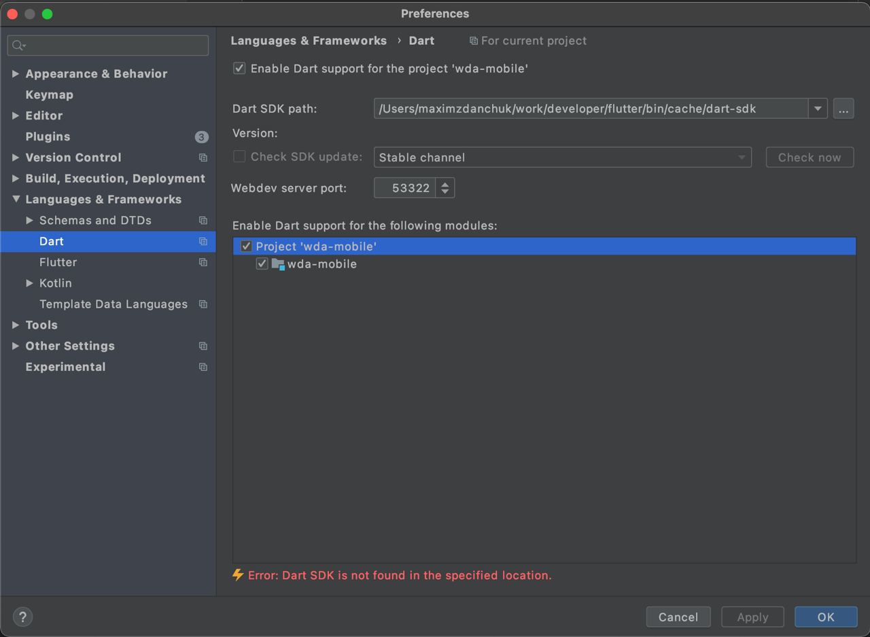Confirm preferences with OK button
This screenshot has height=637, width=870.
point(826,617)
